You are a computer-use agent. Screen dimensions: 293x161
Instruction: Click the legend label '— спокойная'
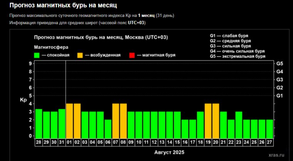coord(56,55)
